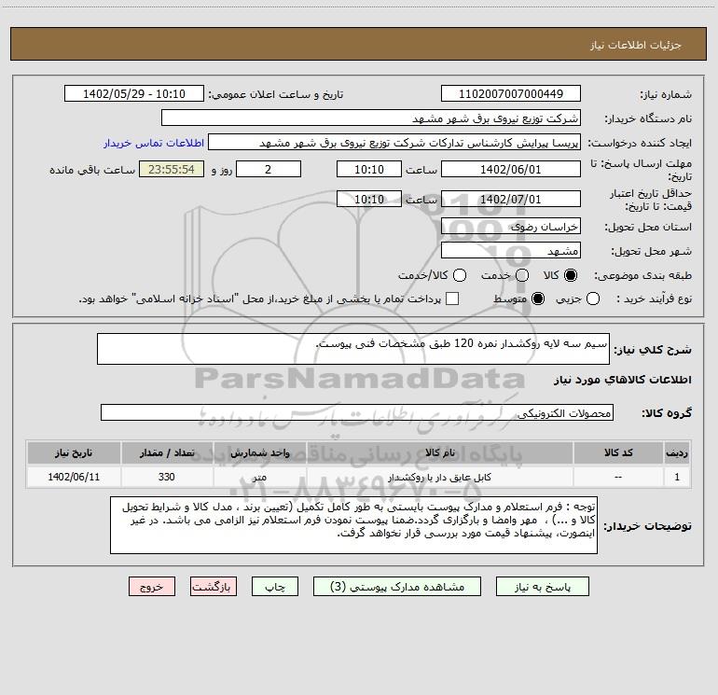Choose جزیی purchase process option
The height and width of the screenshot is (695, 718).
592,299
